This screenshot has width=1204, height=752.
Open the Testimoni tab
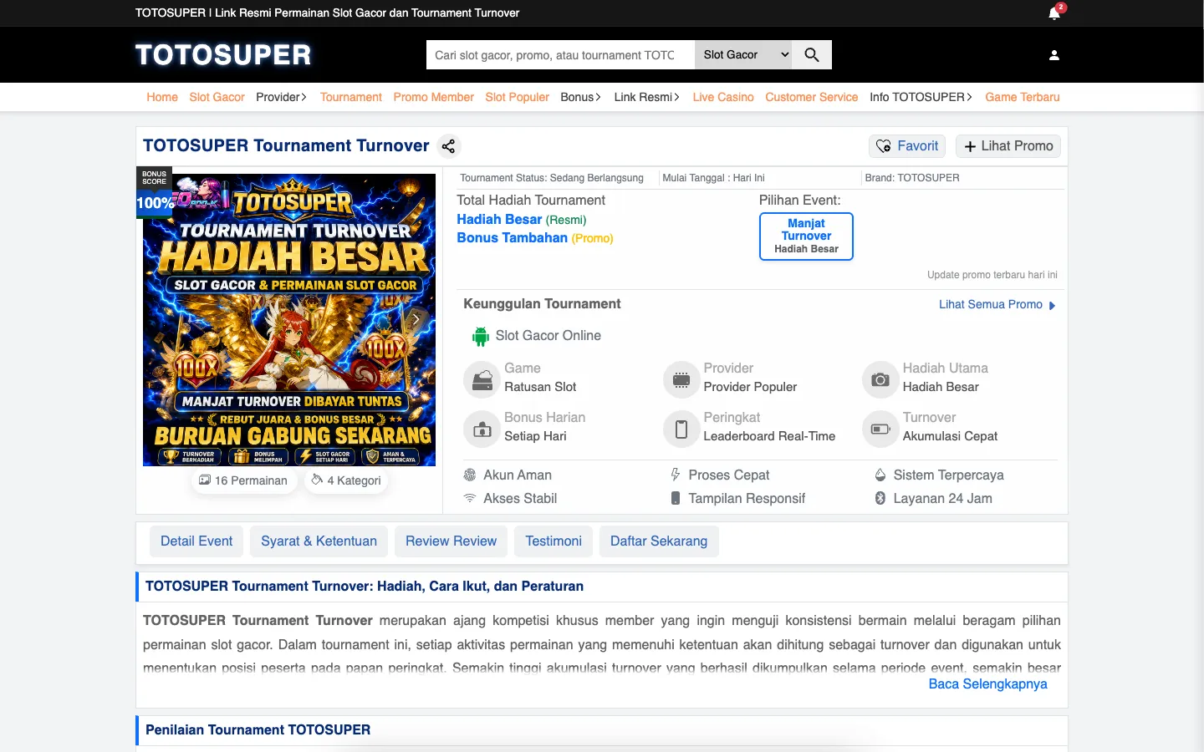[554, 541]
